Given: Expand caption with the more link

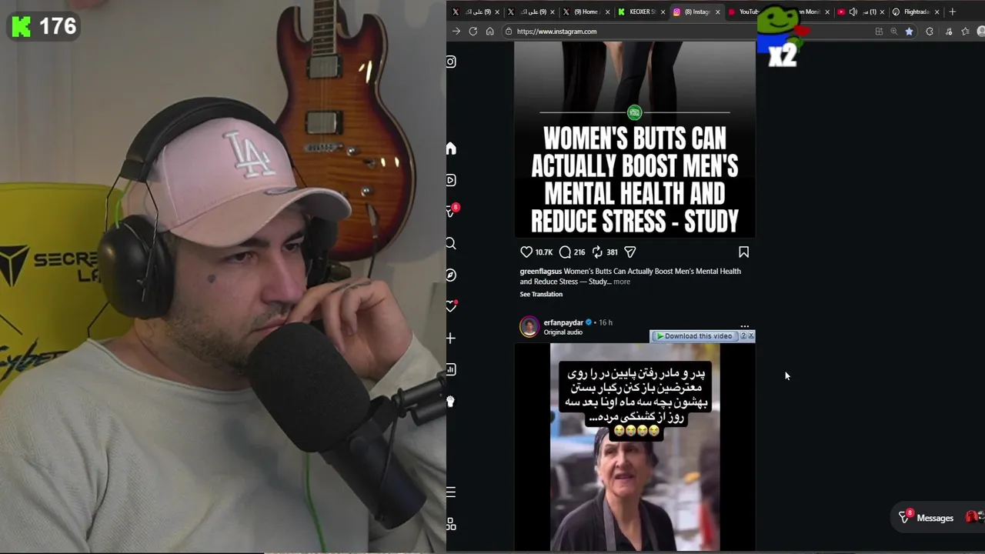Looking at the screenshot, I should [x=622, y=282].
